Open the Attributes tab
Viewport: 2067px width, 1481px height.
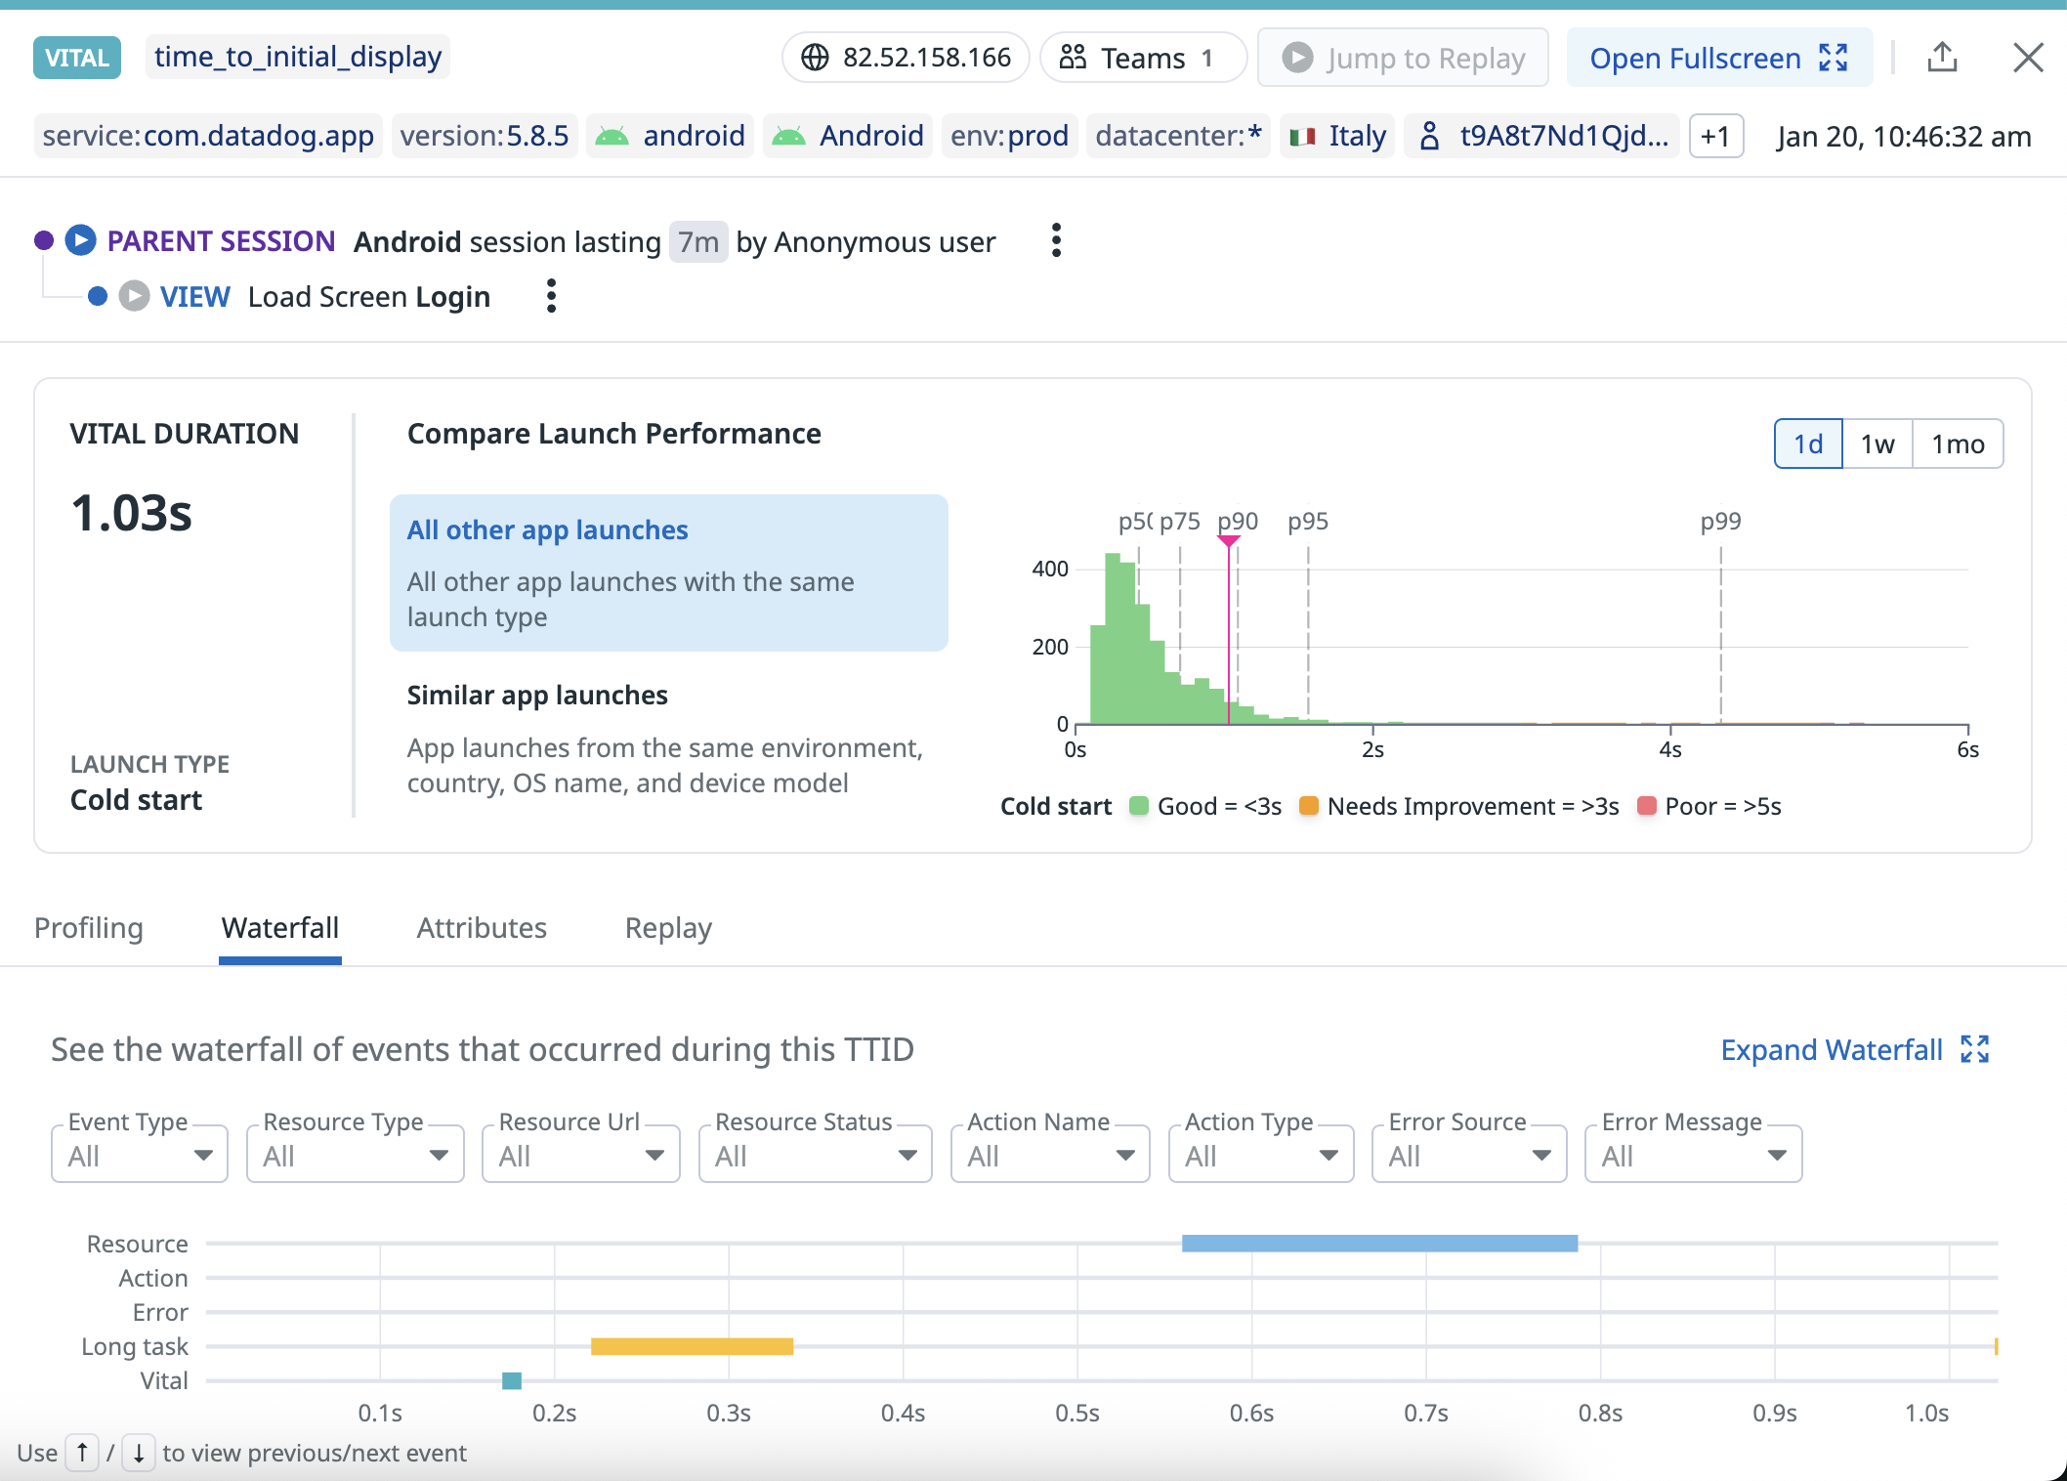[x=482, y=928]
